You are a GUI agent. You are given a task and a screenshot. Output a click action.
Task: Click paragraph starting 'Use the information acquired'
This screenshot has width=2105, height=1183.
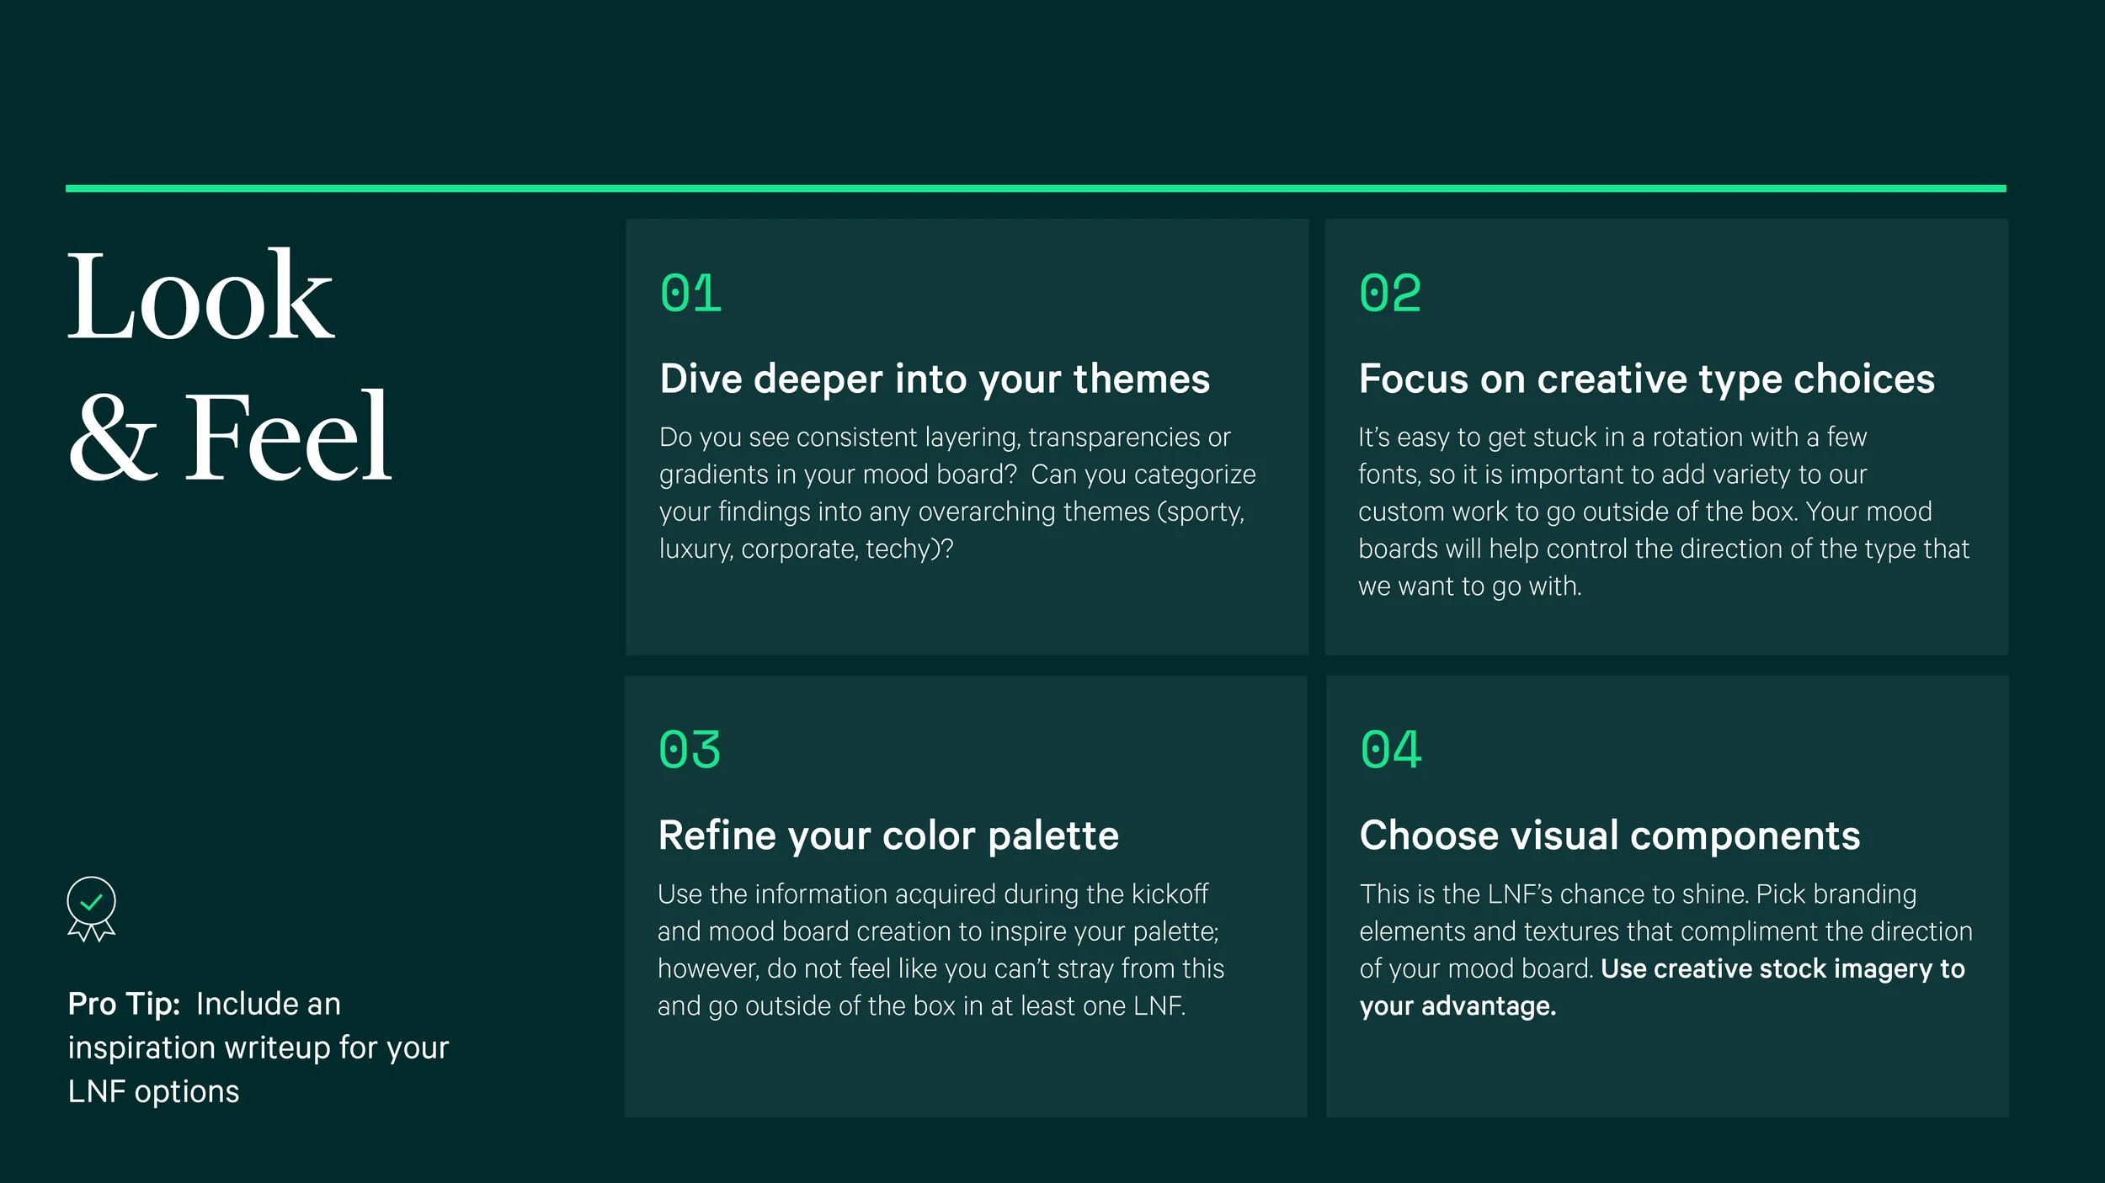tap(941, 950)
